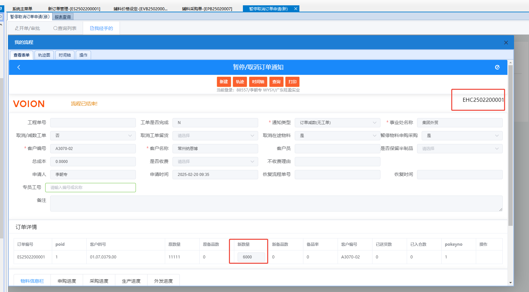Screen dimensions: 529x292
Task: Click the 申请人 field
Action: tap(93, 175)
